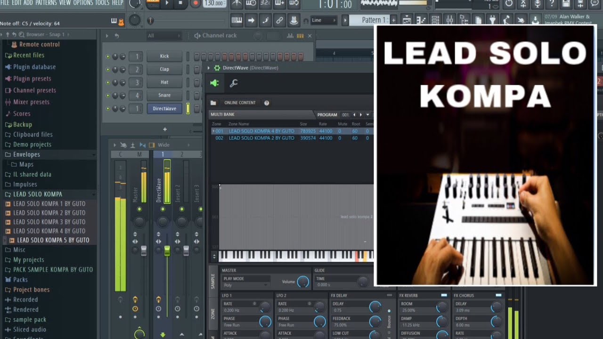Collapse the LEAD SOLO KOMPA browser folder
Viewport: 603px width, 339px height.
pyautogui.click(x=38, y=194)
